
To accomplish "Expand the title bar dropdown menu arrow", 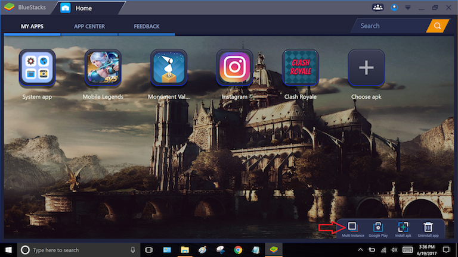I will click(x=407, y=8).
